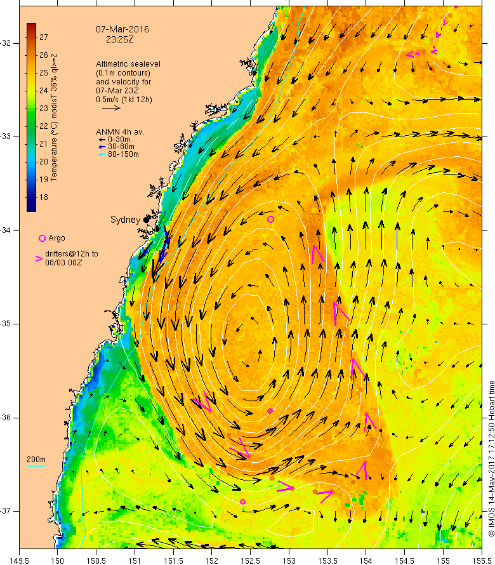Click the -37 latitude axis label
This screenshot has height=565, width=495.
[6, 511]
